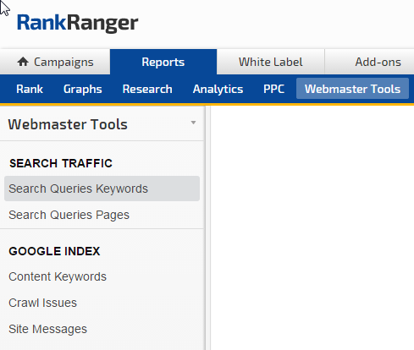This screenshot has height=350, width=414.
Task: Open the Analytics submenu item
Action: coord(218,89)
